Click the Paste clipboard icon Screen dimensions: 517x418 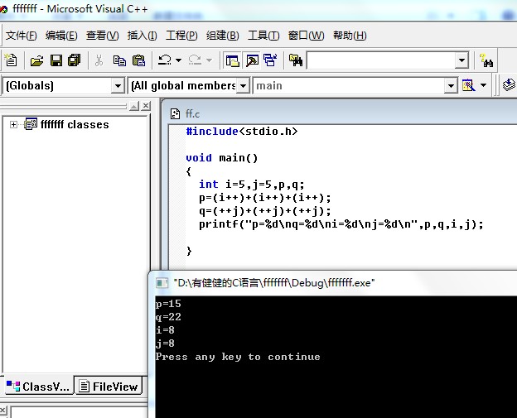coord(138,60)
